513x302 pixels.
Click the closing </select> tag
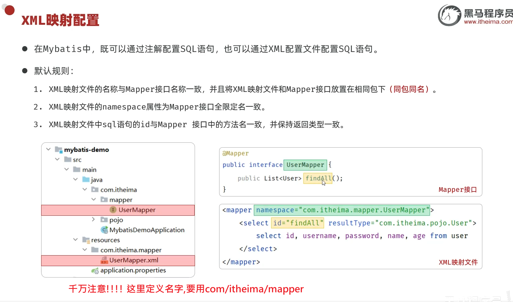click(258, 249)
